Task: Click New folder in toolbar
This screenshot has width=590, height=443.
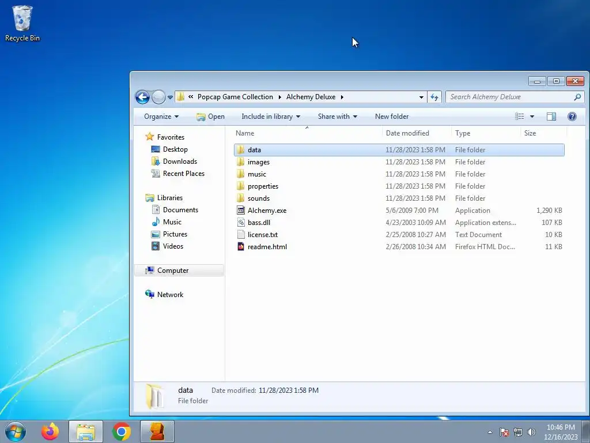Action: pos(392,117)
